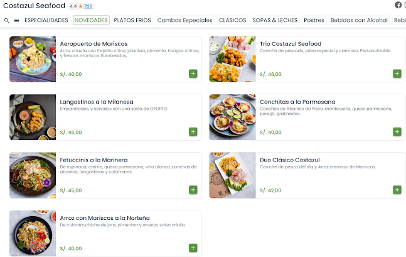Image resolution: width=406 pixels, height=257 pixels.
Task: Switch to the CLASICOS tab
Action: coord(233,20)
